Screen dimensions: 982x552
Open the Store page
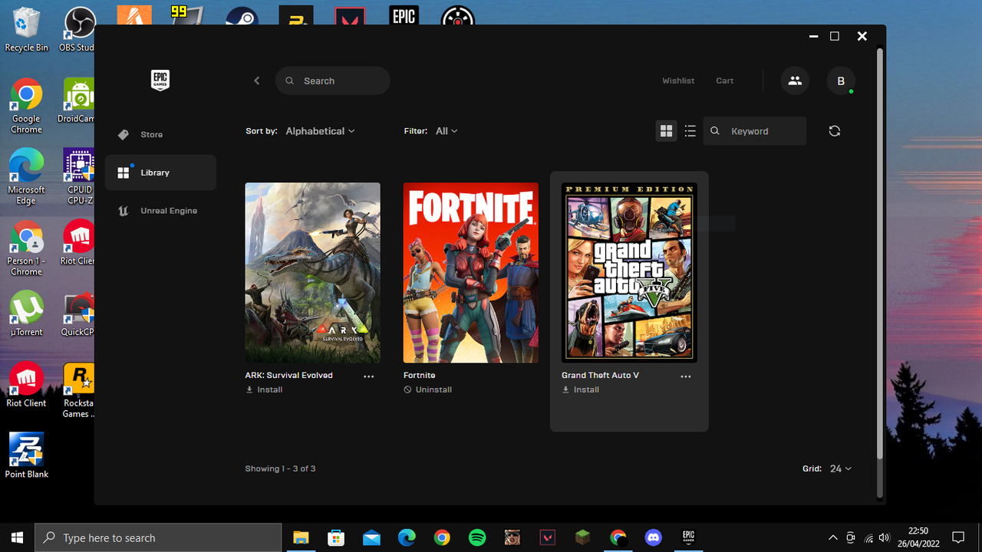point(161,135)
